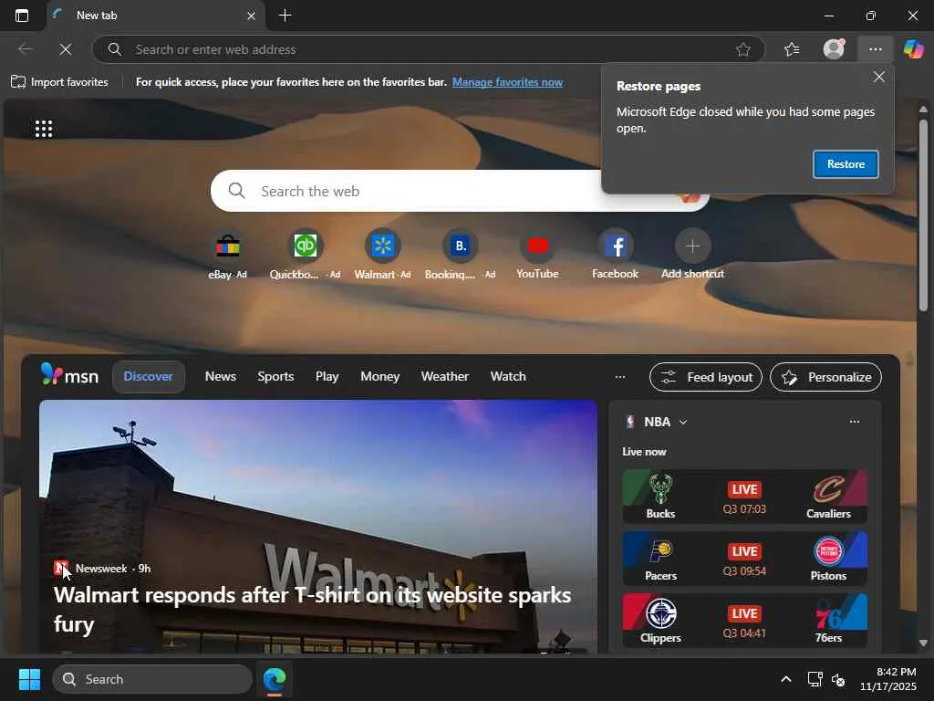Go to the MSN logo home
The height and width of the screenshot is (701, 934).
click(69, 375)
